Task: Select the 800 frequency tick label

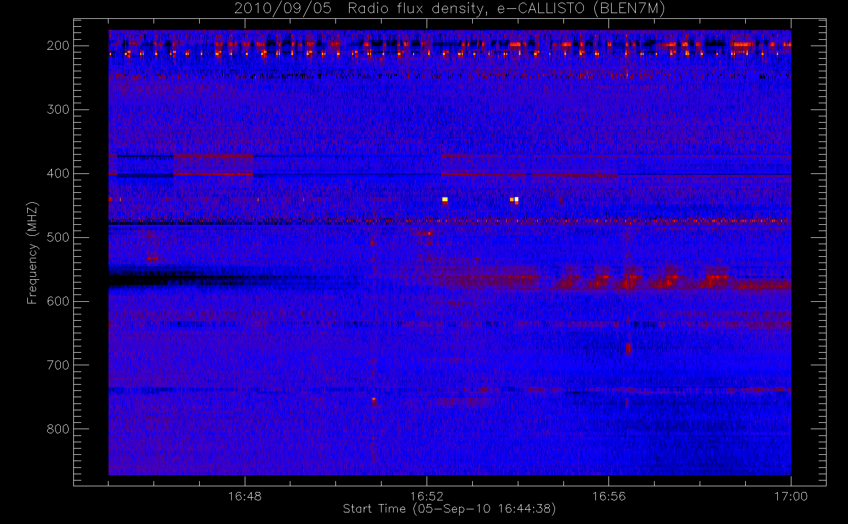Action: pos(58,429)
